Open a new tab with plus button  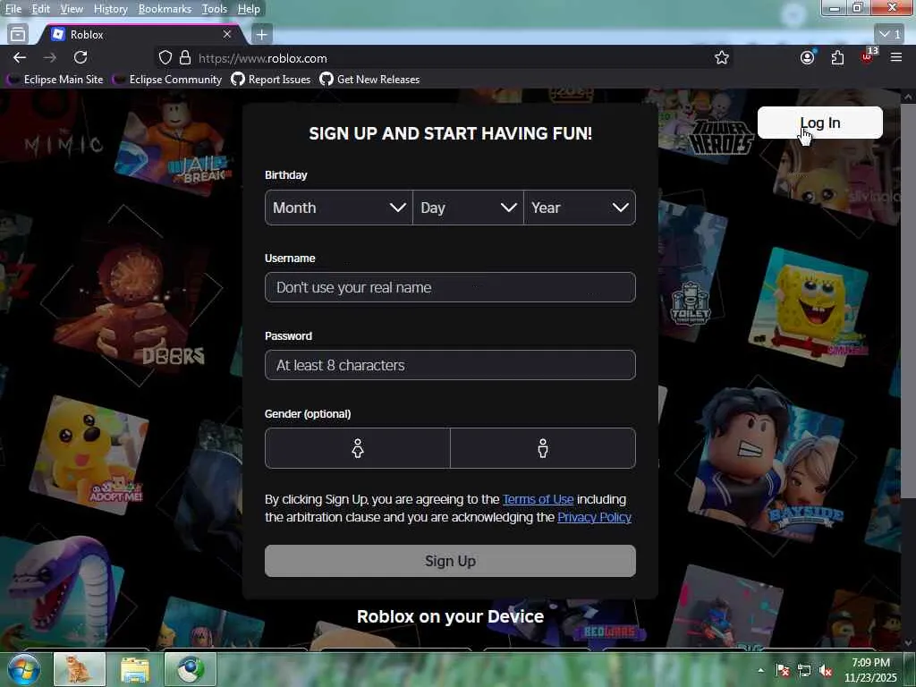point(261,35)
